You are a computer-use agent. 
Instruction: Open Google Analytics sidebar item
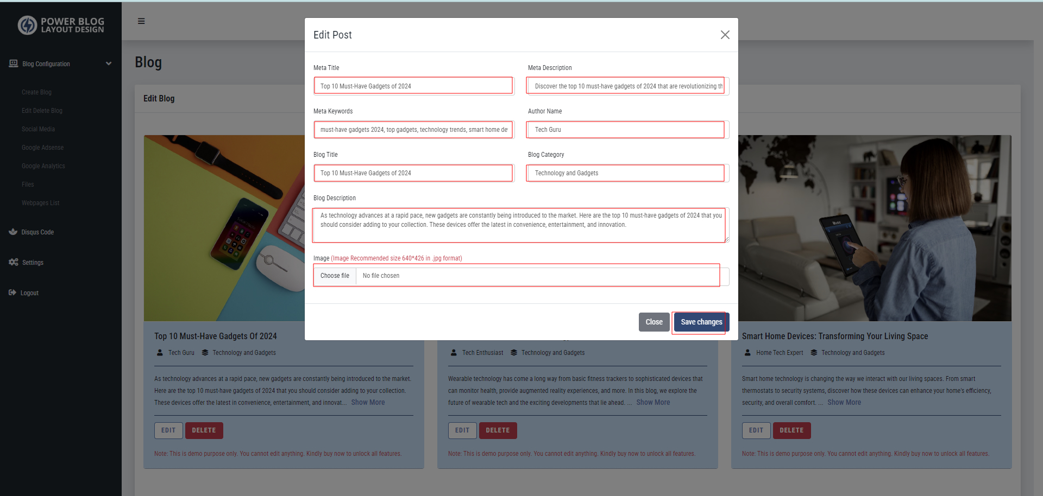[x=43, y=166]
